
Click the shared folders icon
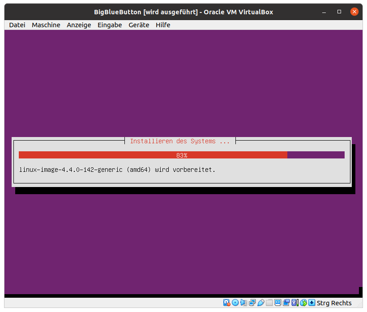coord(269,303)
